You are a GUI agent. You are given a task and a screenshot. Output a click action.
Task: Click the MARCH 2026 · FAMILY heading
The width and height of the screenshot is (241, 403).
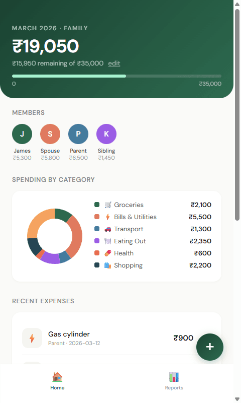coord(50,28)
